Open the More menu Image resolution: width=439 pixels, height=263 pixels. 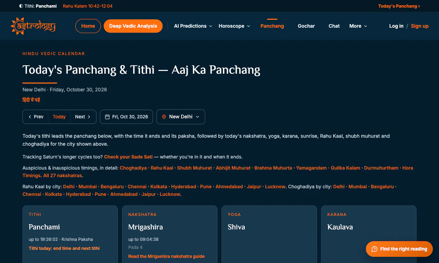click(358, 26)
